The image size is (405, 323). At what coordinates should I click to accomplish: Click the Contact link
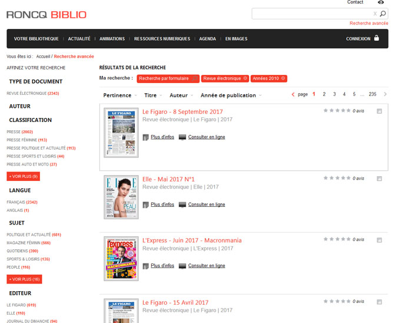click(x=355, y=2)
